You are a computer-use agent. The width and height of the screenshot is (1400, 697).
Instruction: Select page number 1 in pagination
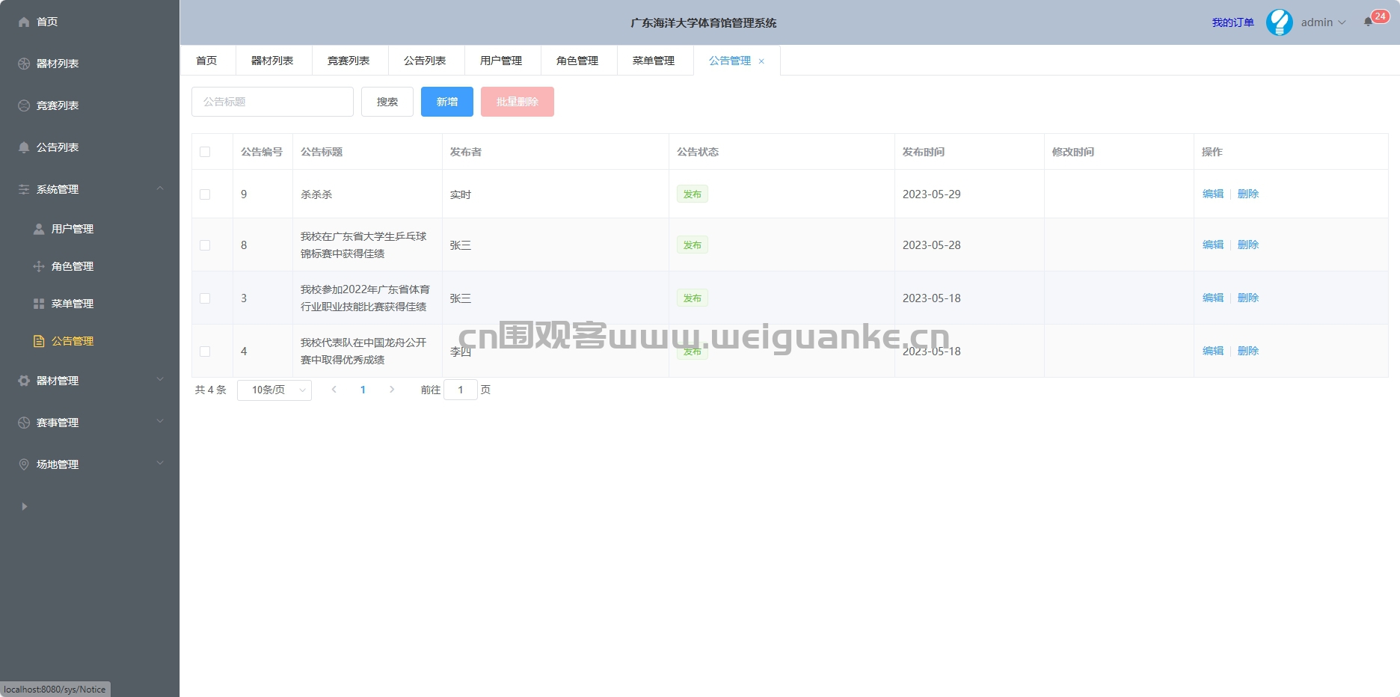363,390
